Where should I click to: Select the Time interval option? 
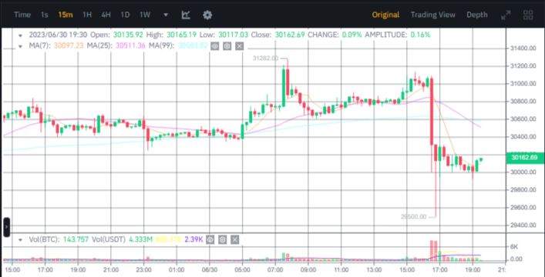(22, 15)
